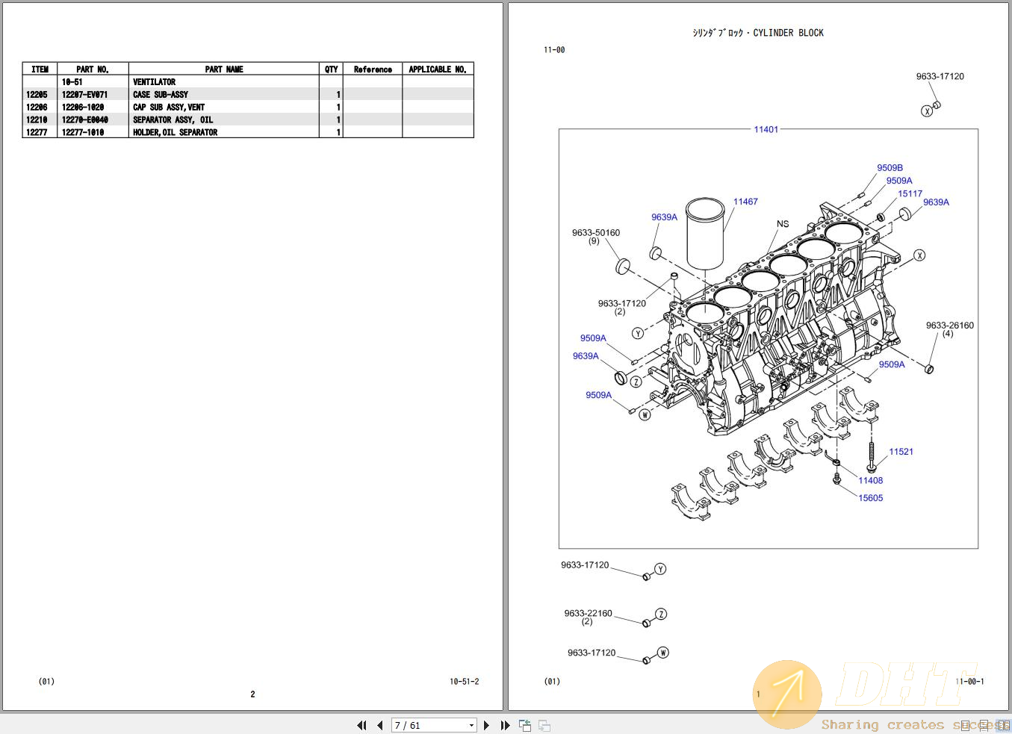
Task: Click item number 12210
Action: [x=37, y=120]
